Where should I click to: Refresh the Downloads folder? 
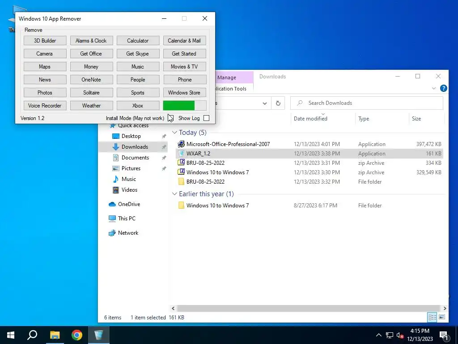278,103
